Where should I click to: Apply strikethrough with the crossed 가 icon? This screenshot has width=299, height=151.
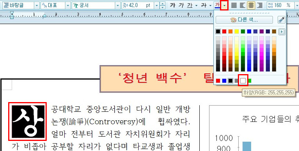204,5
